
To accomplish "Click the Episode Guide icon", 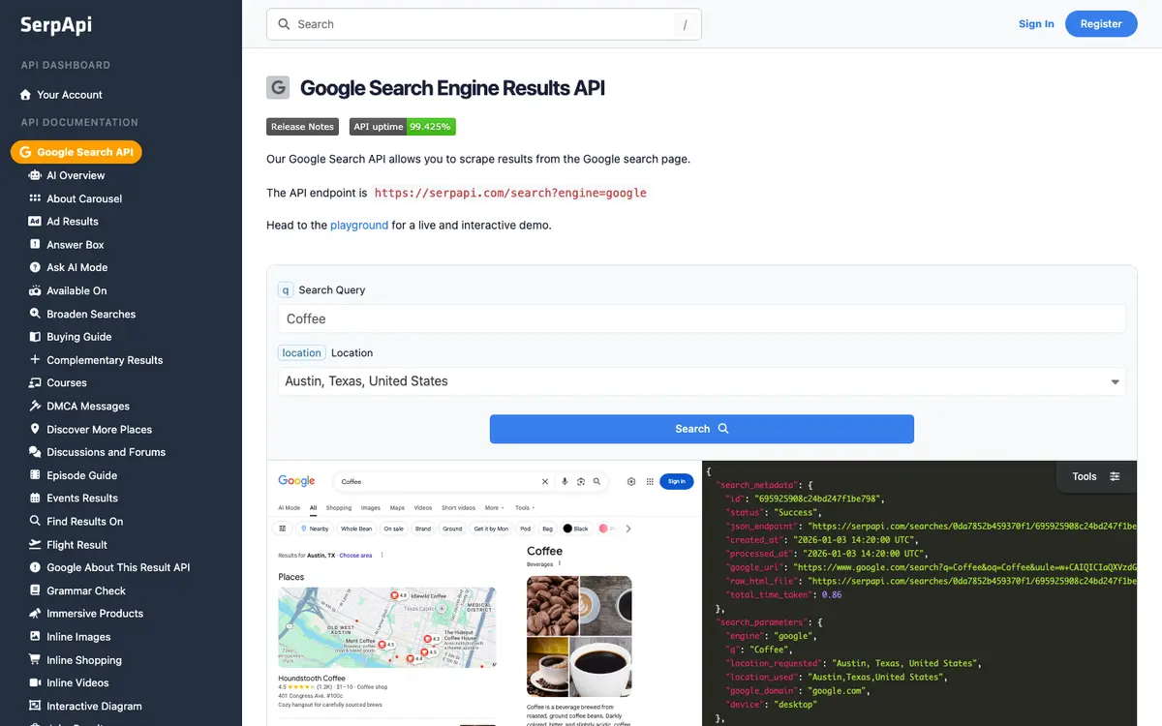I will coord(35,475).
